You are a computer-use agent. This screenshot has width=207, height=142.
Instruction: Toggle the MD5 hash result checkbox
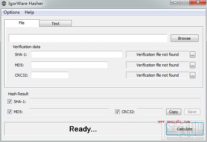pyautogui.click(x=10, y=112)
